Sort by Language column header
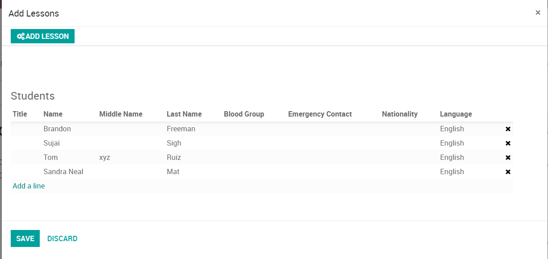This screenshot has height=259, width=548. (x=456, y=114)
